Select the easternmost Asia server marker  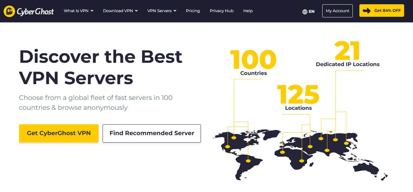coord(346,143)
